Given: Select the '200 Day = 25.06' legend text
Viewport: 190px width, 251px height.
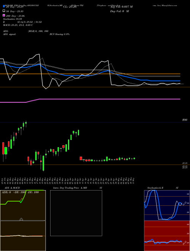Looking at the screenshot, I should [15, 16].
